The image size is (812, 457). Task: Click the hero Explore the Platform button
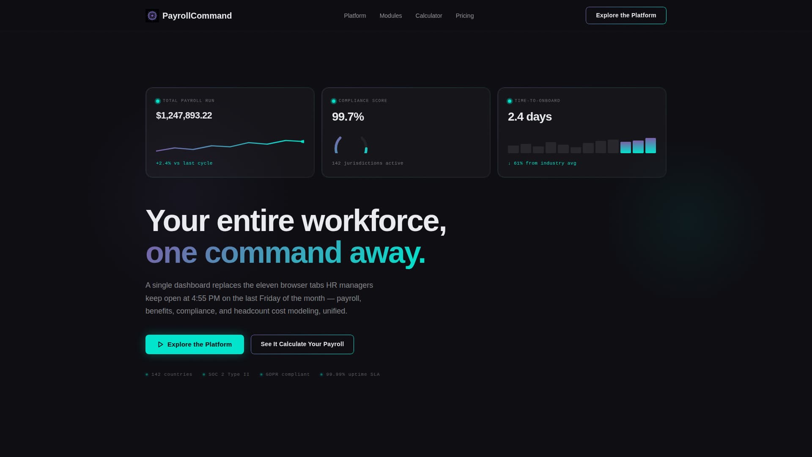tap(195, 344)
